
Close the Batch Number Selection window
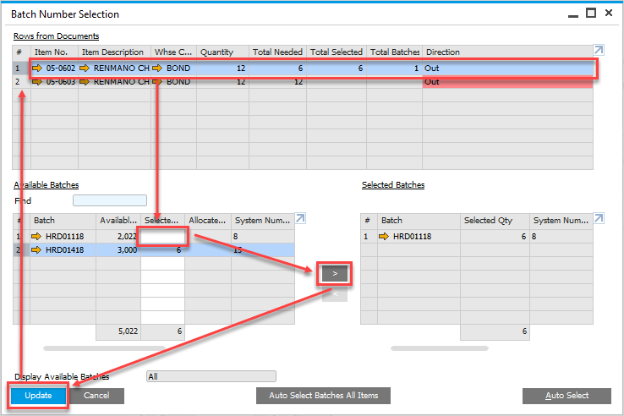tap(609, 14)
